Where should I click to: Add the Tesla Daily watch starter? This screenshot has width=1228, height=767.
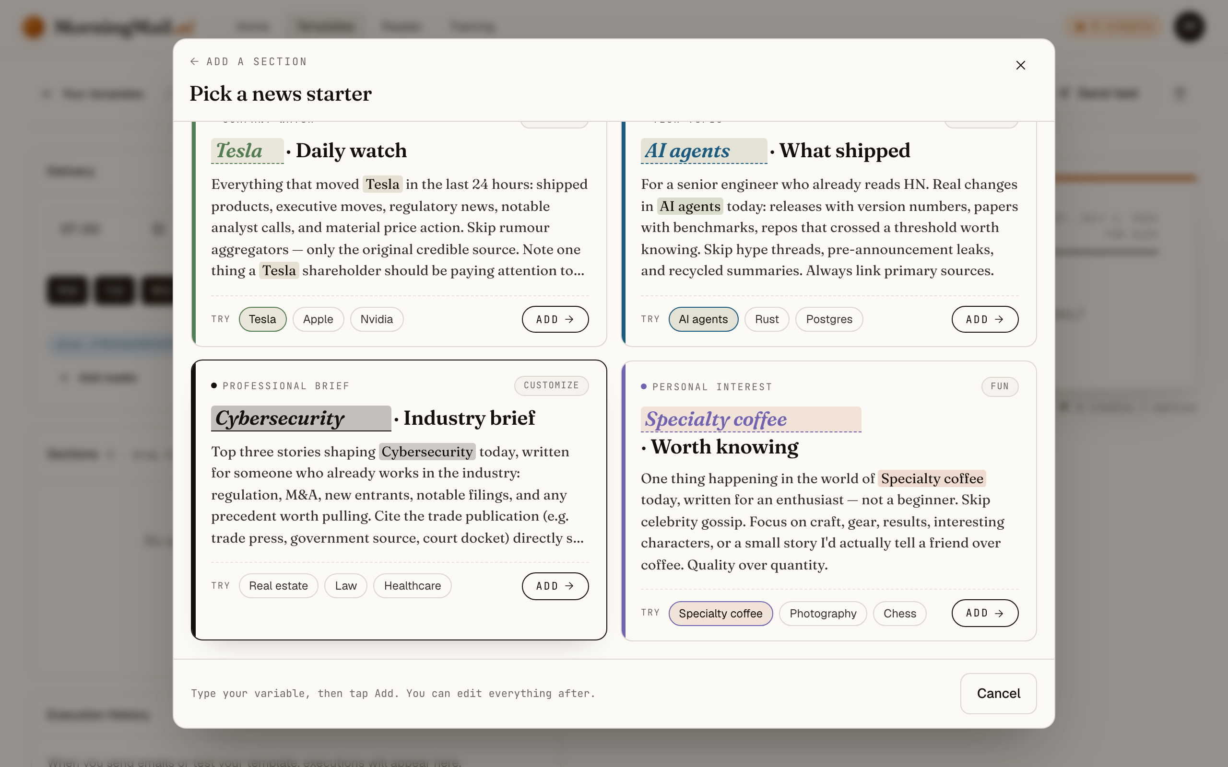pos(555,319)
